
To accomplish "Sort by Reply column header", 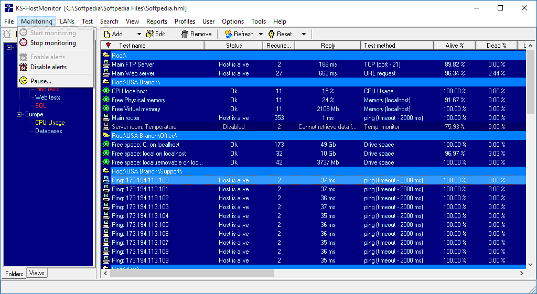I will (x=328, y=45).
